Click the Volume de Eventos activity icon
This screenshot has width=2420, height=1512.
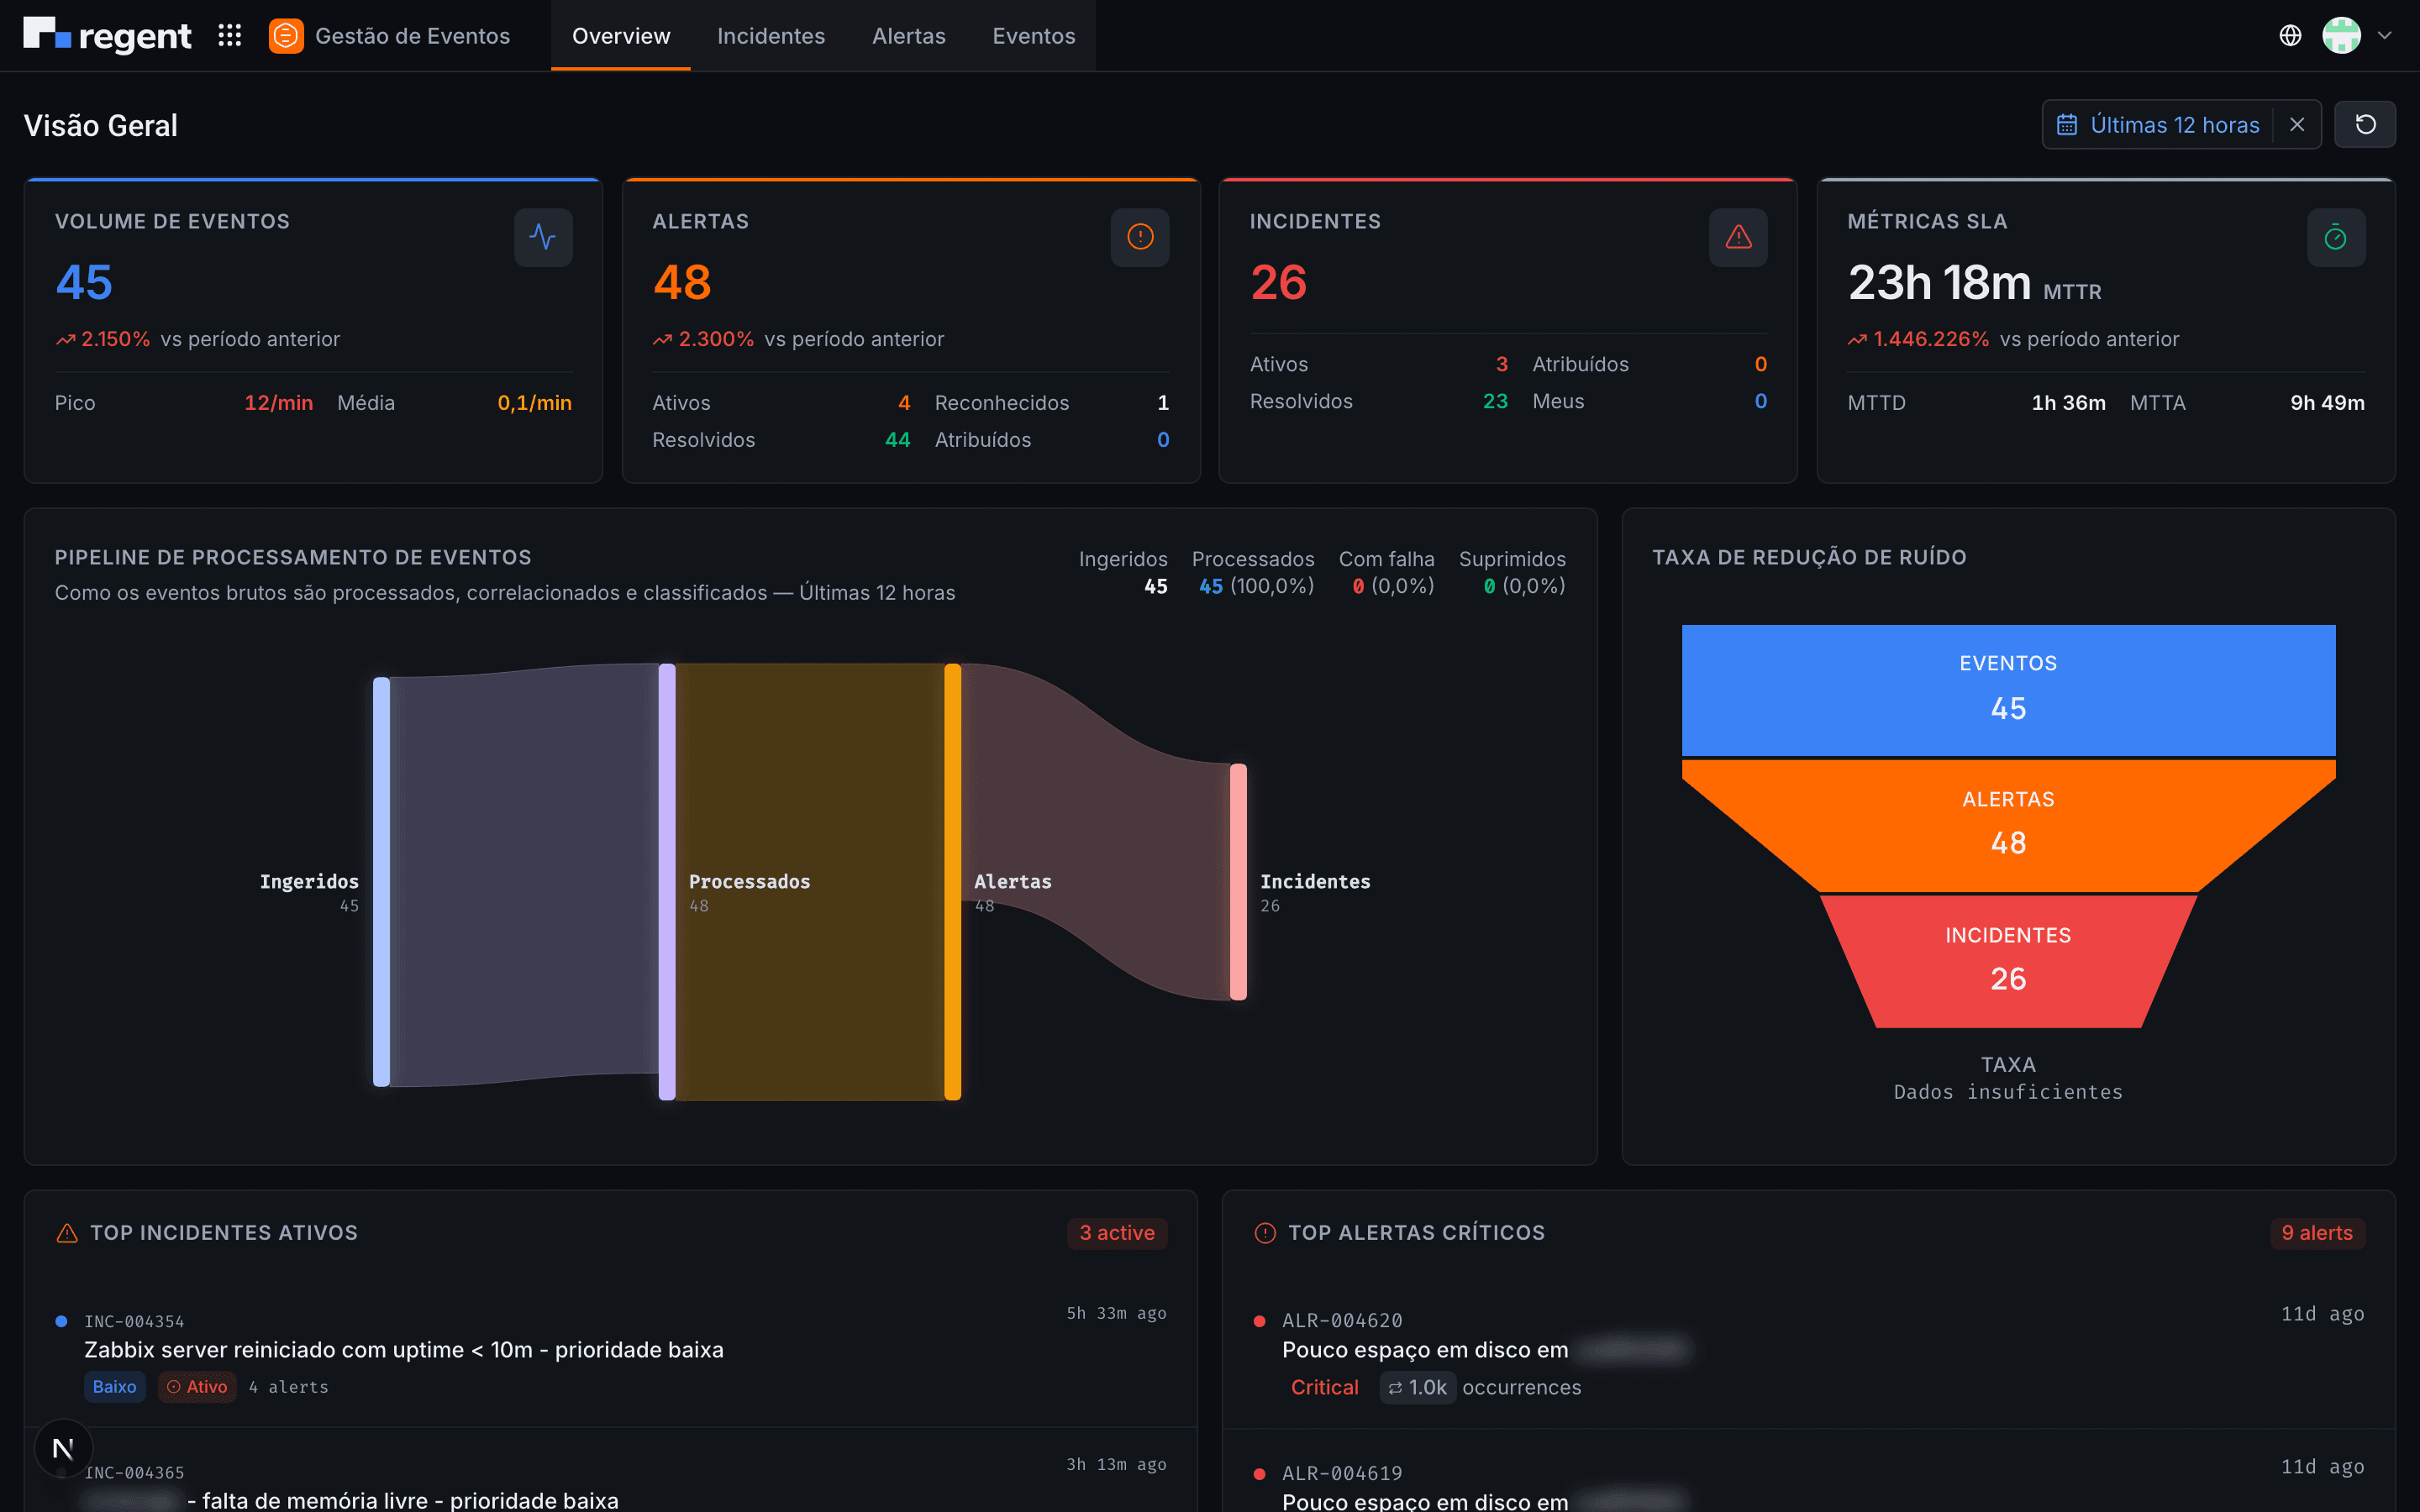pyautogui.click(x=543, y=238)
